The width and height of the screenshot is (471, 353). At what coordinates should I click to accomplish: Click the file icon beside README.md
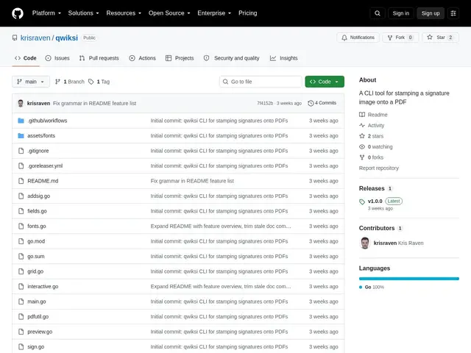[x=21, y=181]
